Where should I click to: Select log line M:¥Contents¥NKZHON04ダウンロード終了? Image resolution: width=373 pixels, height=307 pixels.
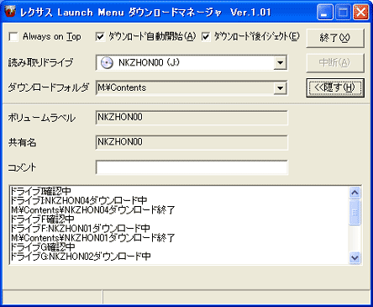(93, 209)
